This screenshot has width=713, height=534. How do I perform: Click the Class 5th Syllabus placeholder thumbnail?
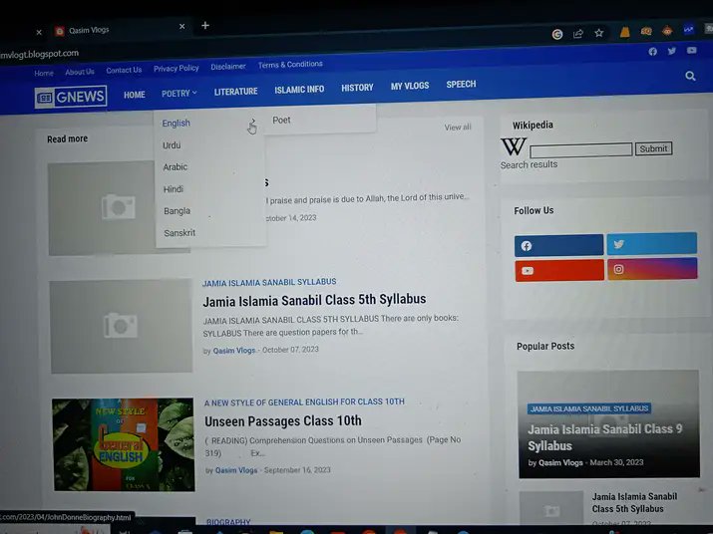(121, 326)
